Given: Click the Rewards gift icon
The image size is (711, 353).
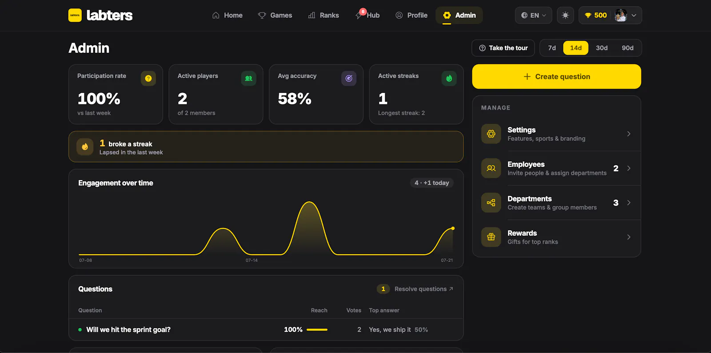Looking at the screenshot, I should coord(491,237).
